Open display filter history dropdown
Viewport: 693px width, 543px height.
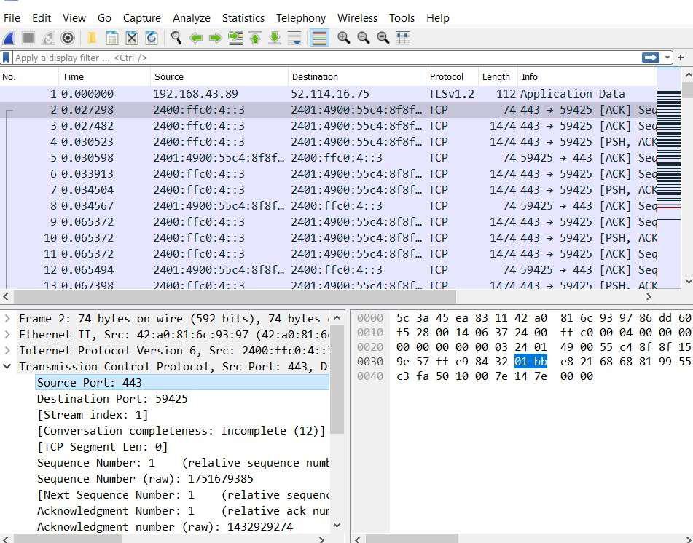click(667, 58)
